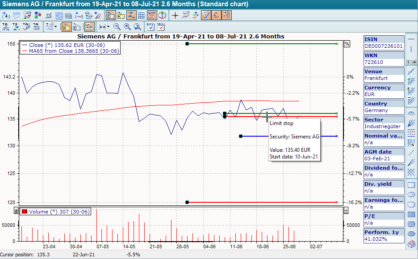
Task: Toggle the Ln logarithmic scale button
Action: (89, 27)
